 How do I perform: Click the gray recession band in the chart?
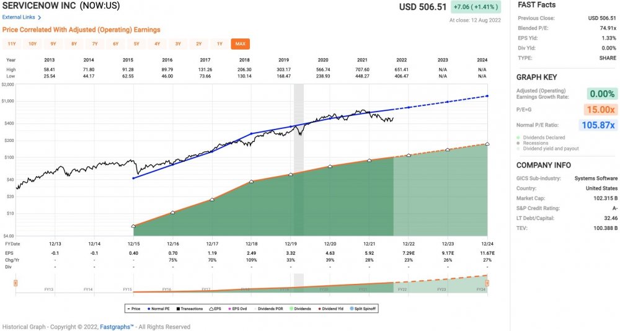point(299,160)
